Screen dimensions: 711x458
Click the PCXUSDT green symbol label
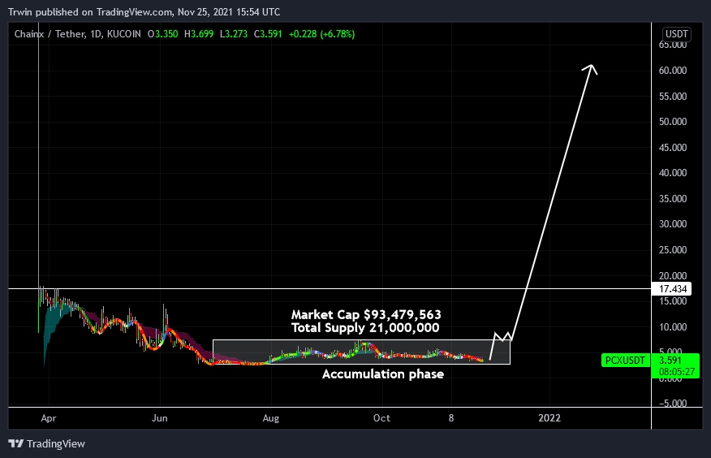click(625, 361)
